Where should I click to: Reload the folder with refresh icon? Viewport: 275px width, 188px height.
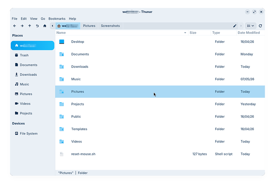260,26
